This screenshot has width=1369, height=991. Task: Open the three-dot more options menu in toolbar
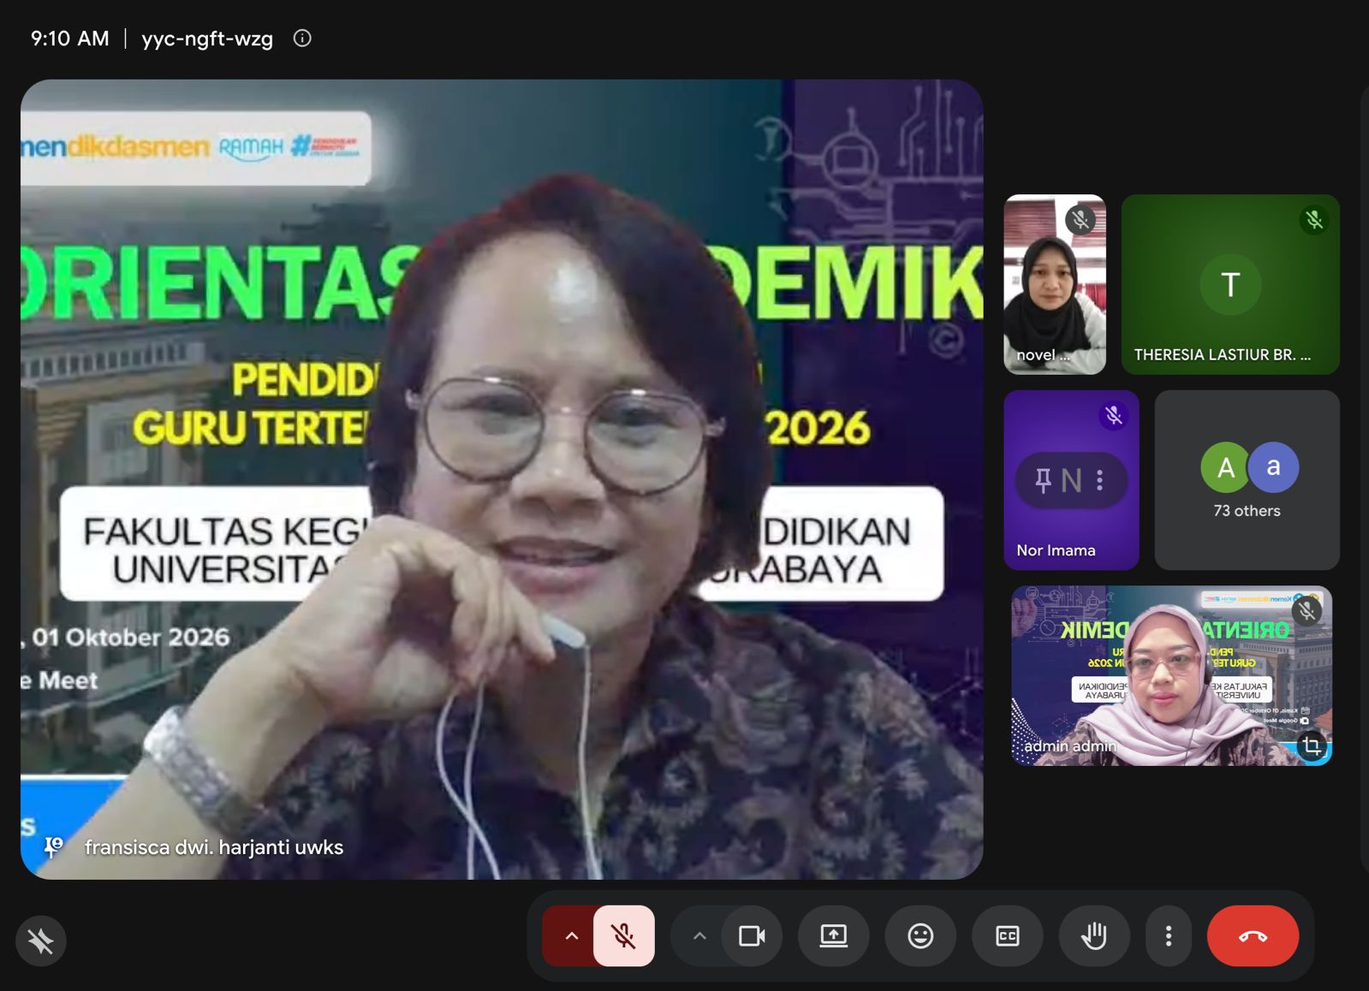(x=1169, y=936)
